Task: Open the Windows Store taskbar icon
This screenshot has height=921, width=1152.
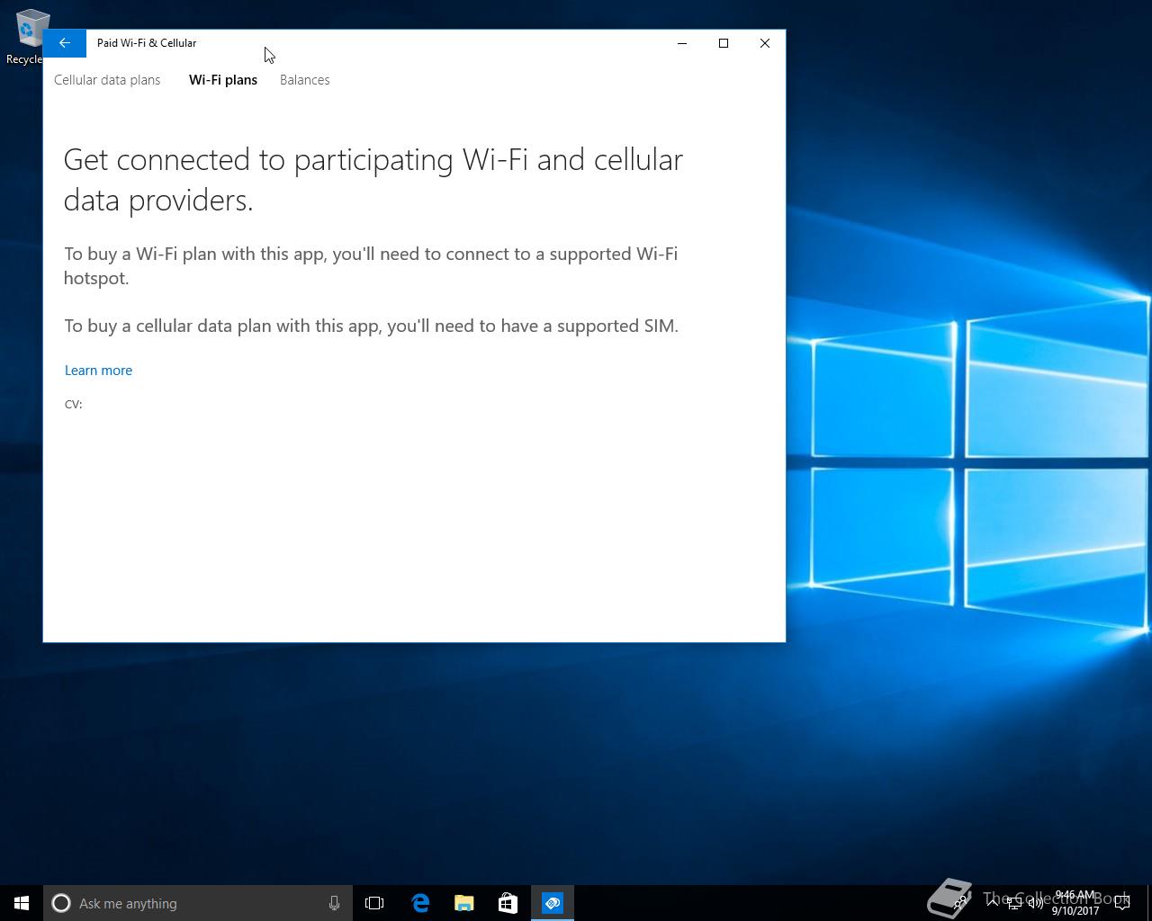Action: click(508, 903)
